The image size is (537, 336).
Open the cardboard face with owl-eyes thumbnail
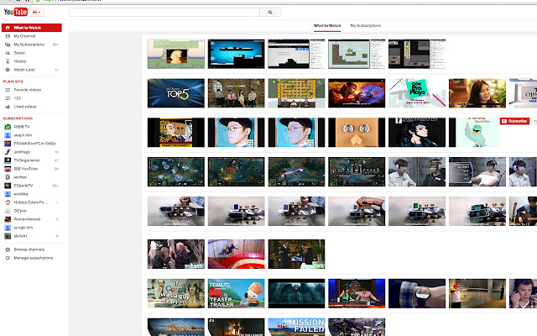click(357, 133)
